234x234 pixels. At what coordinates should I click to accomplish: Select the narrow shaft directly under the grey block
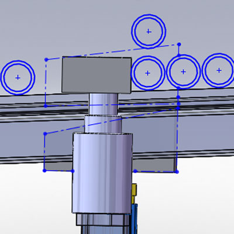[x=104, y=104]
